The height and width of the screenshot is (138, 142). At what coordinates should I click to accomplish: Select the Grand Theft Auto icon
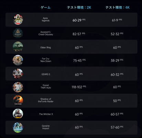coord(18,87)
